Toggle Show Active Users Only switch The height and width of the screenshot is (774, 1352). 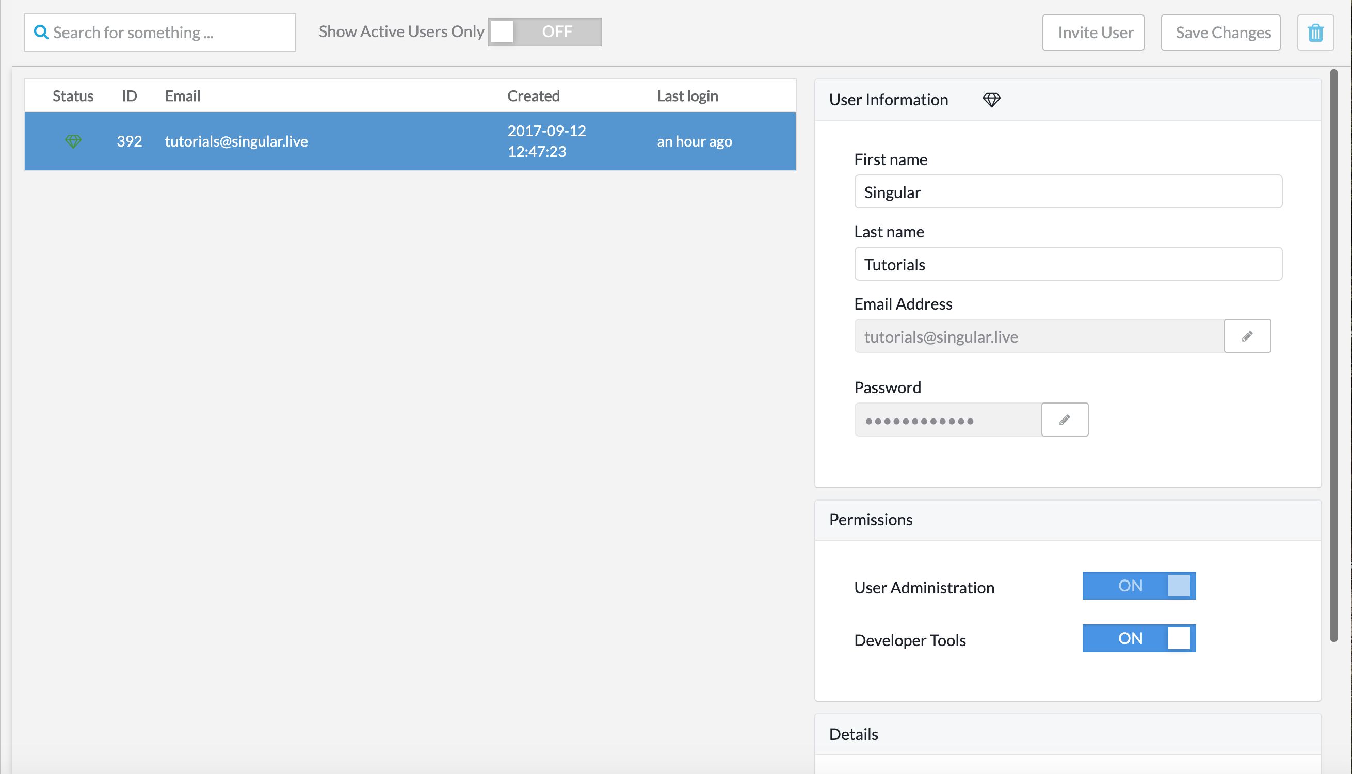(x=545, y=32)
